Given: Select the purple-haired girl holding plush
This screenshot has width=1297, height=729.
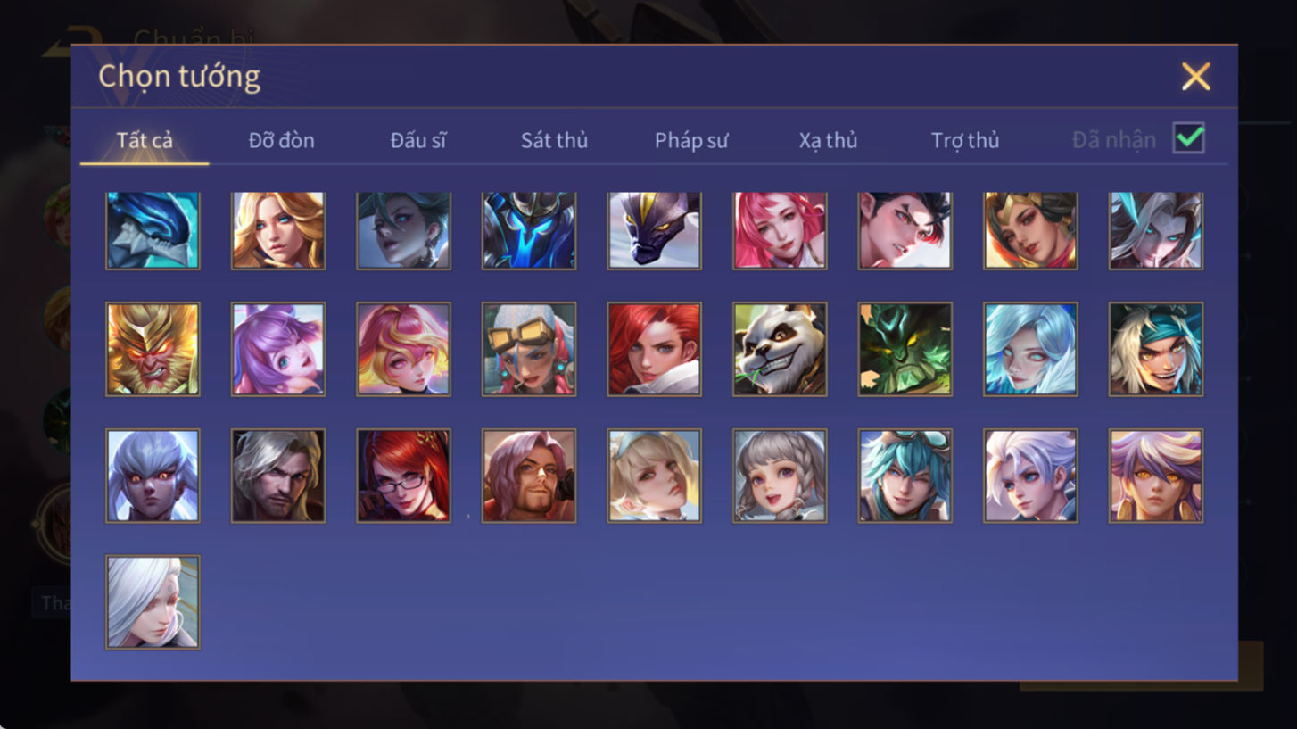Looking at the screenshot, I should click(x=278, y=349).
